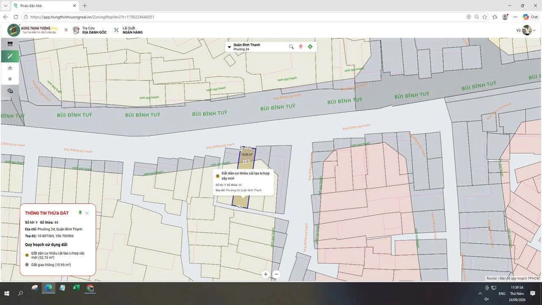The height and width of the screenshot is (305, 542).
Task: Open a new browser tab
Action: point(84,6)
